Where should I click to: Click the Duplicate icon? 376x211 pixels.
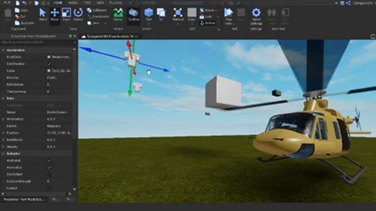(x=17, y=23)
